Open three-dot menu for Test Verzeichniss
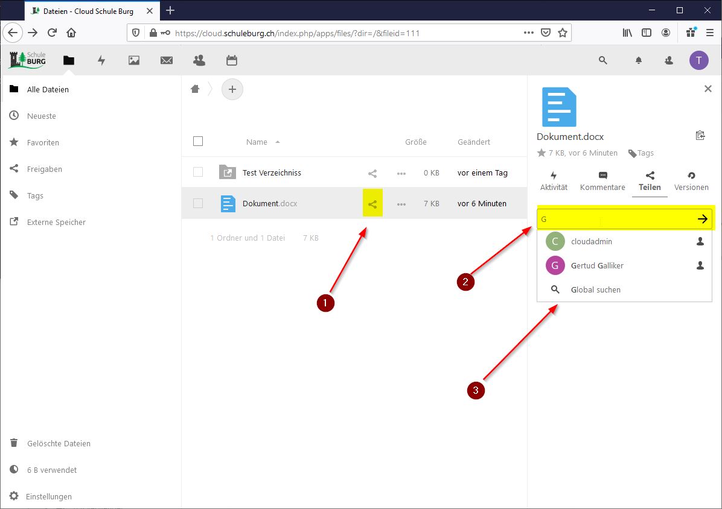 401,173
